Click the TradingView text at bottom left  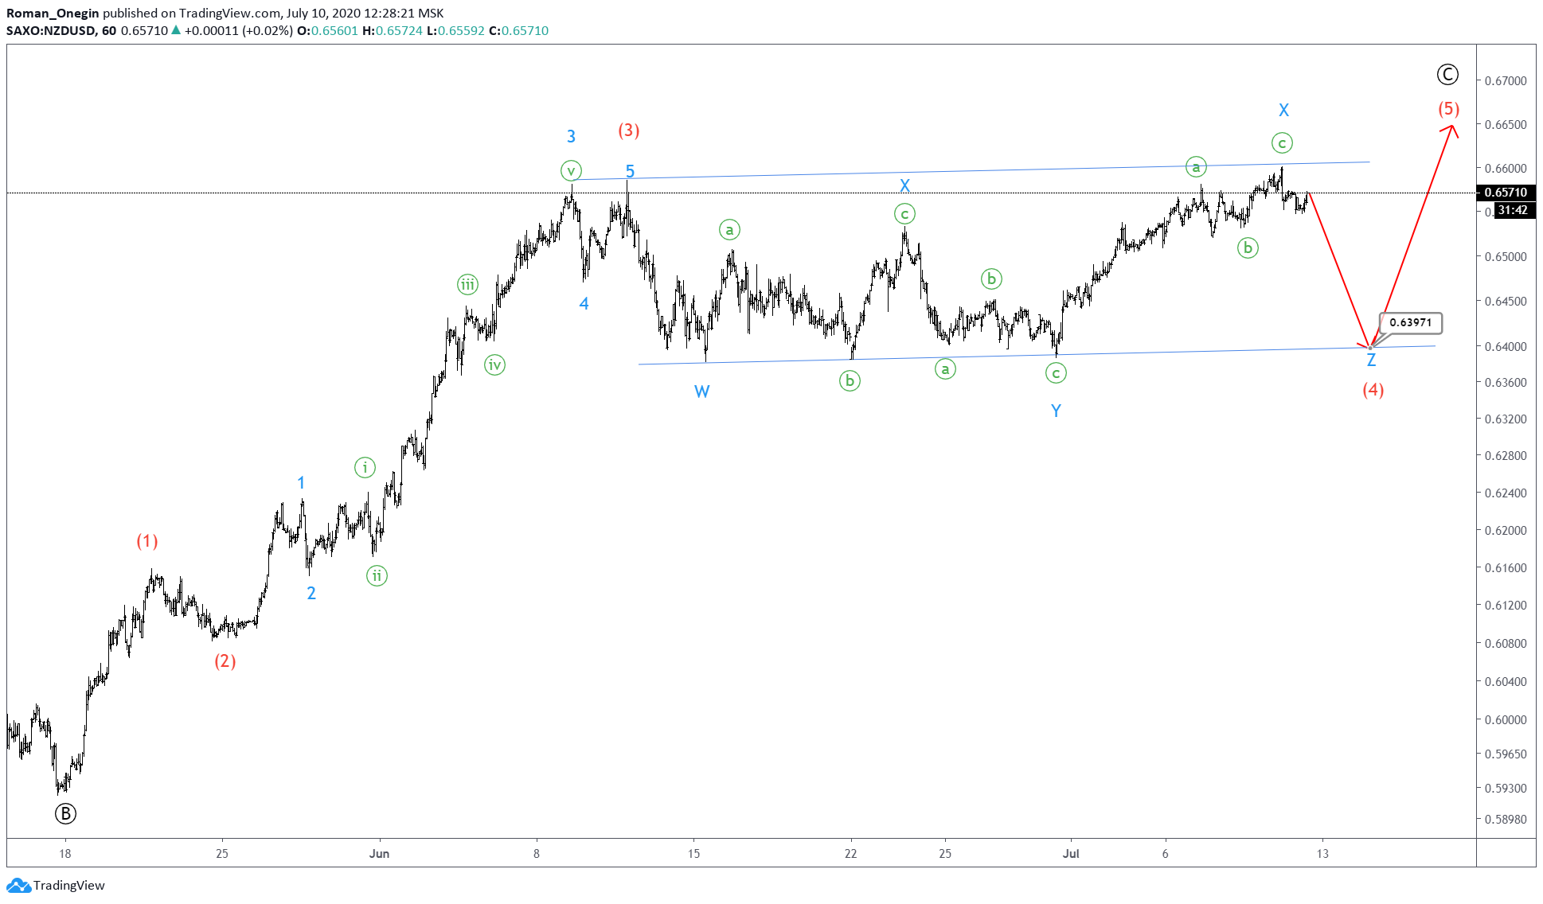click(69, 885)
